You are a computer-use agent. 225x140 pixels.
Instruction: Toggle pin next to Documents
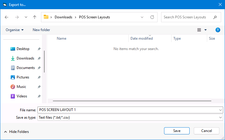(39, 68)
